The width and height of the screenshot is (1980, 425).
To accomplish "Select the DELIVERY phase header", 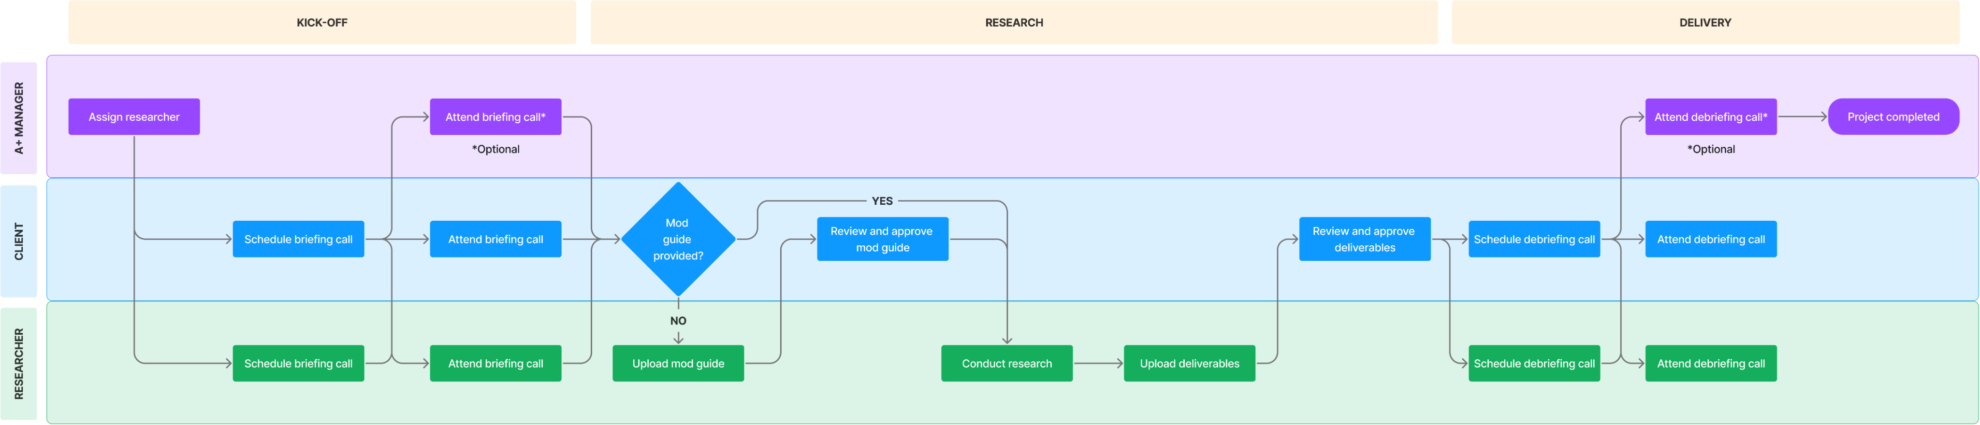I will click(1705, 22).
